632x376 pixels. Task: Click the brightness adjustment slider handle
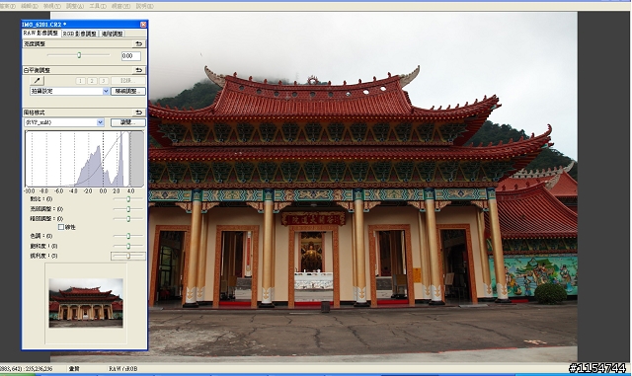point(79,55)
